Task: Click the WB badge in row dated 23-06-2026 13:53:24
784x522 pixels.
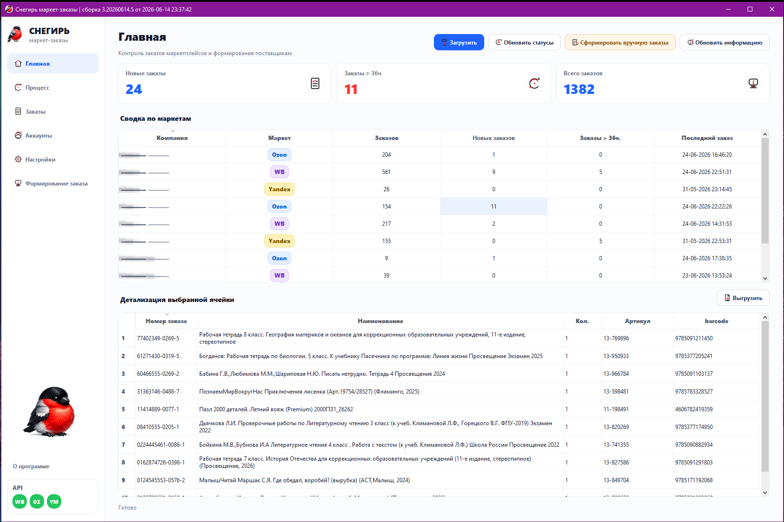Action: [279, 276]
